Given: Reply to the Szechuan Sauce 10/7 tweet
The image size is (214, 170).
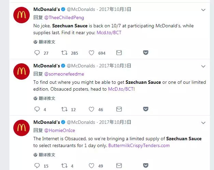Looking at the screenshot, I should pos(37,53).
